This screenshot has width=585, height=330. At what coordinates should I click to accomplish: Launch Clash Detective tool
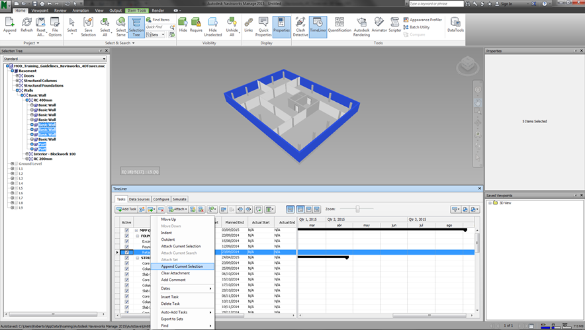[300, 26]
